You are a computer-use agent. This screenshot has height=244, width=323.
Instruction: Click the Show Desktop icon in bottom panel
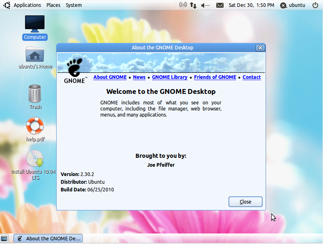click(4, 238)
